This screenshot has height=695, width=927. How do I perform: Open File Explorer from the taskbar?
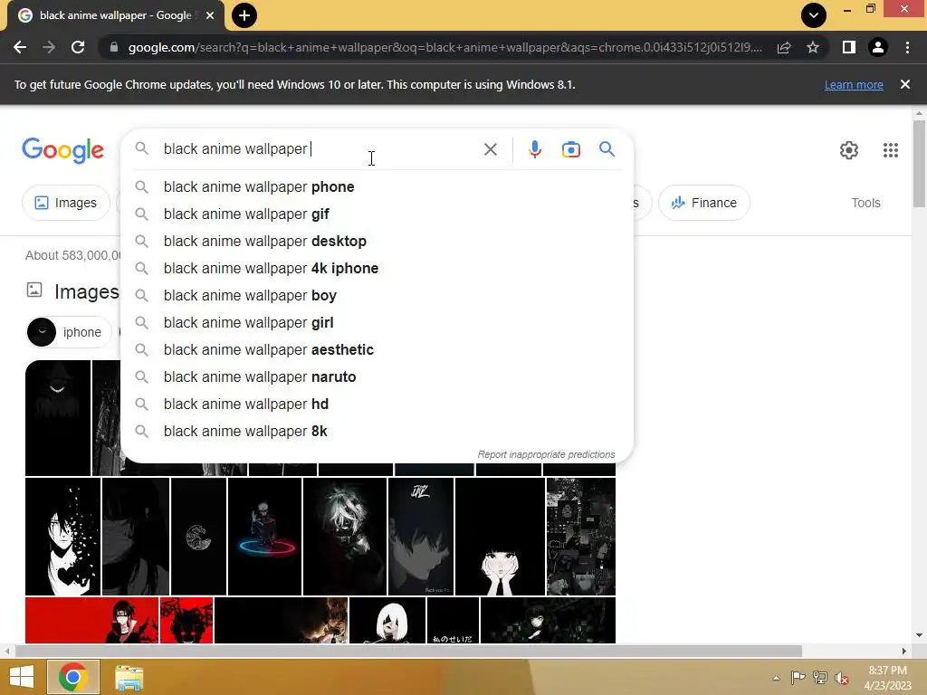129,677
